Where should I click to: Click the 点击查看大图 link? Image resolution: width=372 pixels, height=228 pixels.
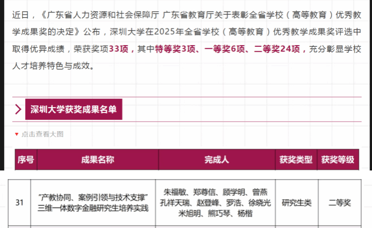point(42,134)
